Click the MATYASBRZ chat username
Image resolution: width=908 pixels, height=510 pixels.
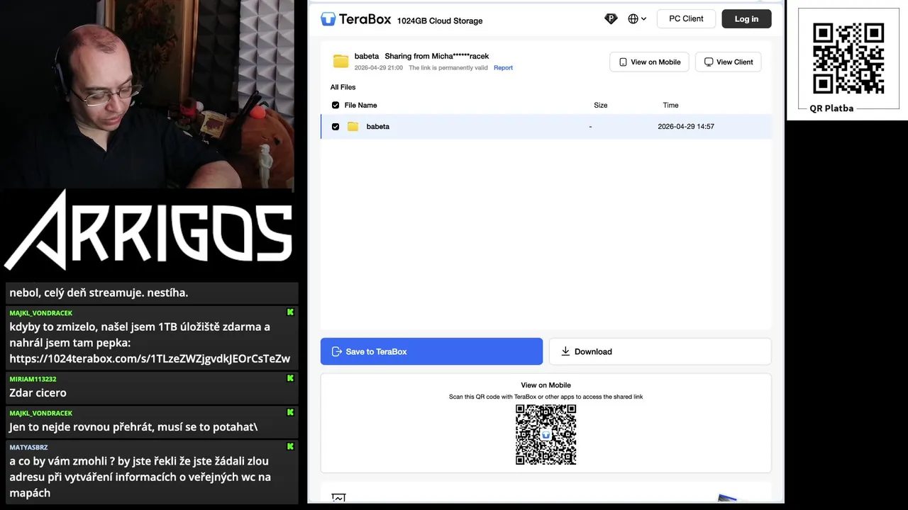point(28,447)
